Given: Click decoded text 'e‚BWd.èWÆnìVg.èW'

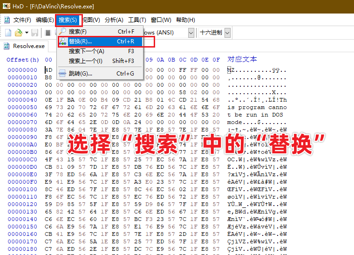Looking at the screenshot, I should [257, 212].
